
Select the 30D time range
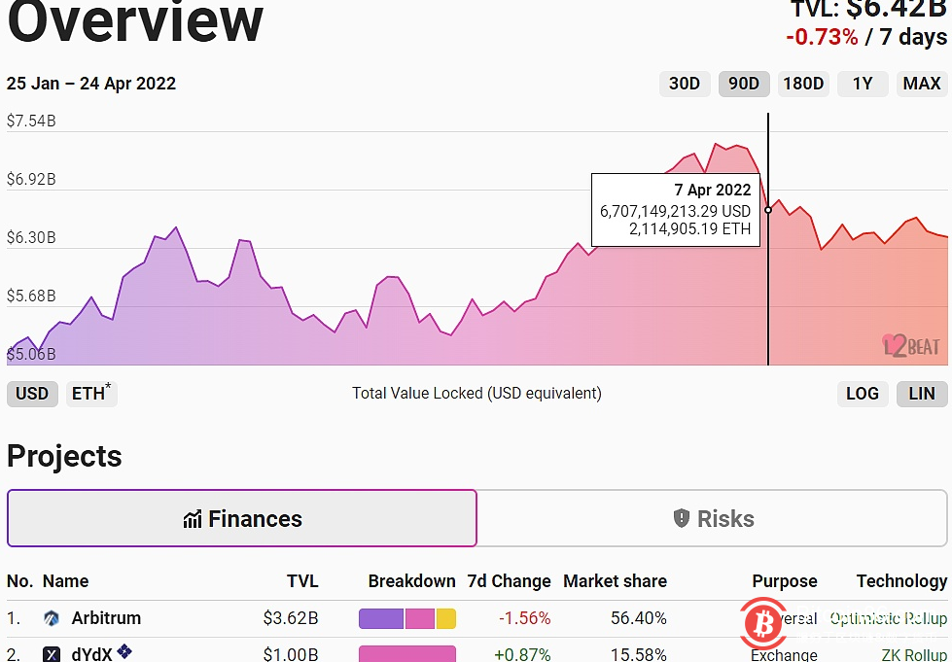(x=685, y=84)
